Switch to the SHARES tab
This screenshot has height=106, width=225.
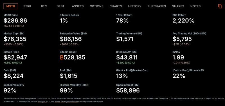click(178, 6)
